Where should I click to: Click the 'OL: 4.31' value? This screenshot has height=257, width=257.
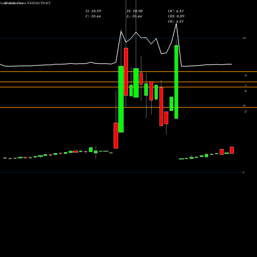(176, 22)
